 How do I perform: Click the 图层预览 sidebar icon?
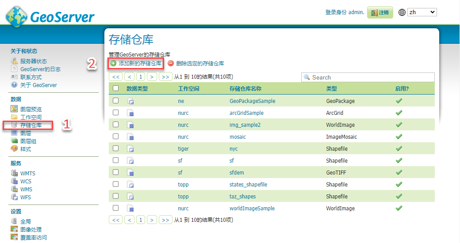(x=14, y=109)
